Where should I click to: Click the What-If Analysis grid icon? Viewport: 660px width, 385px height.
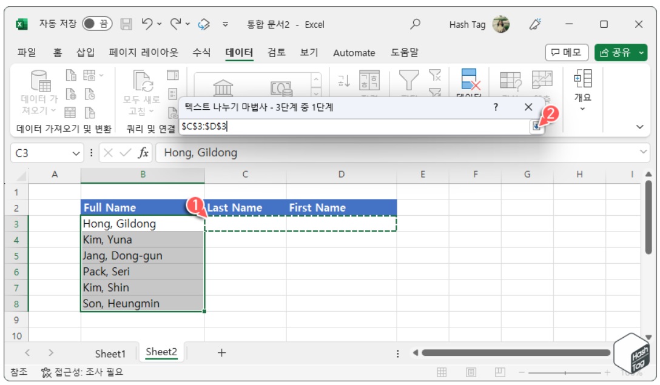pyautogui.click(x=510, y=81)
